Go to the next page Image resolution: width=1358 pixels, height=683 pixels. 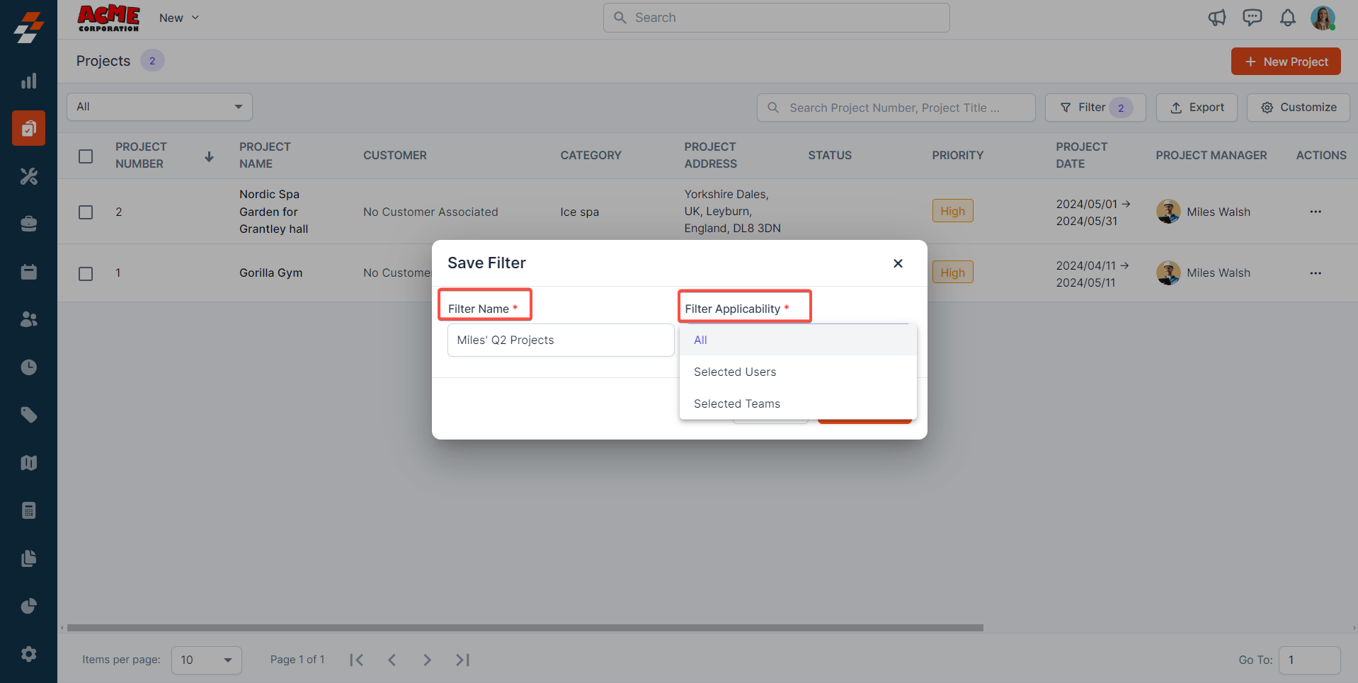[x=427, y=660]
